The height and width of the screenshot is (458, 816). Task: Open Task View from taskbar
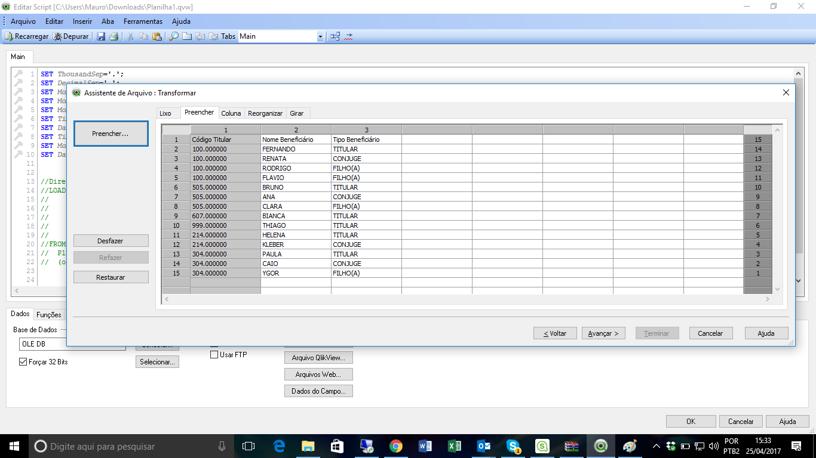249,446
